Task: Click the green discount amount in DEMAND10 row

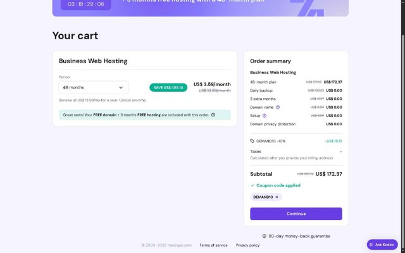Action: pyautogui.click(x=333, y=141)
